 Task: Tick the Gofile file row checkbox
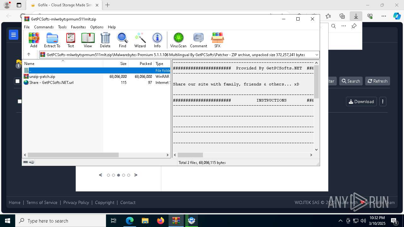pos(20,101)
